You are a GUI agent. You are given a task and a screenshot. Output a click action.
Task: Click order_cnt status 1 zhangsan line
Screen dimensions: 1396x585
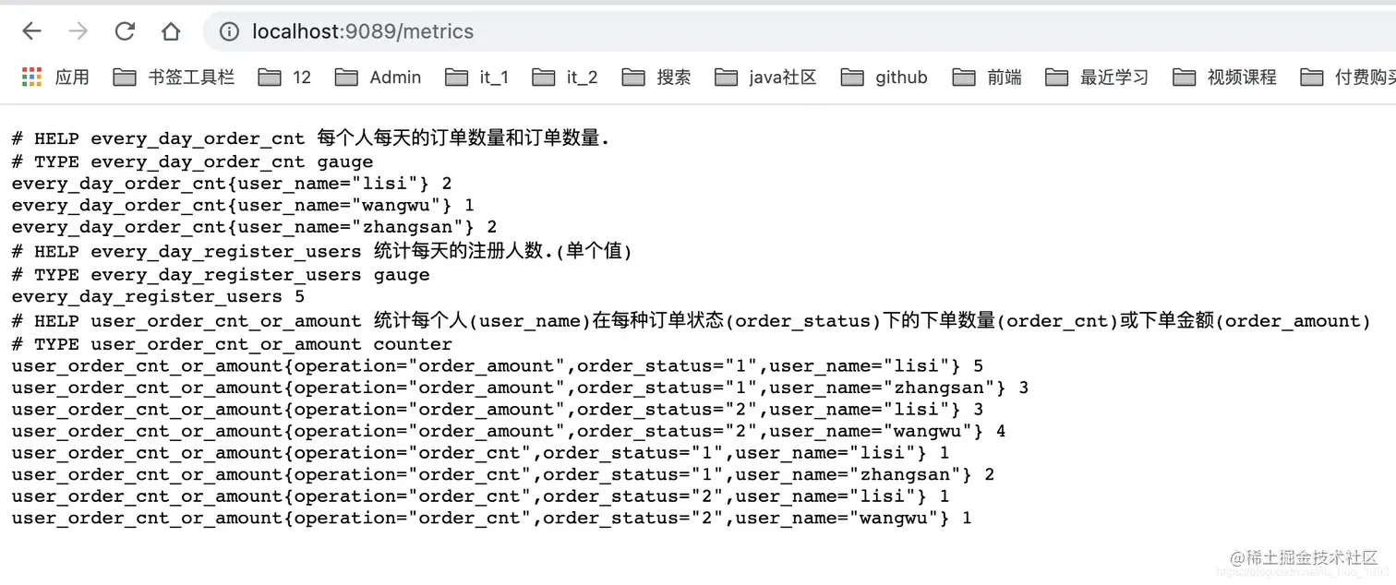(503, 474)
